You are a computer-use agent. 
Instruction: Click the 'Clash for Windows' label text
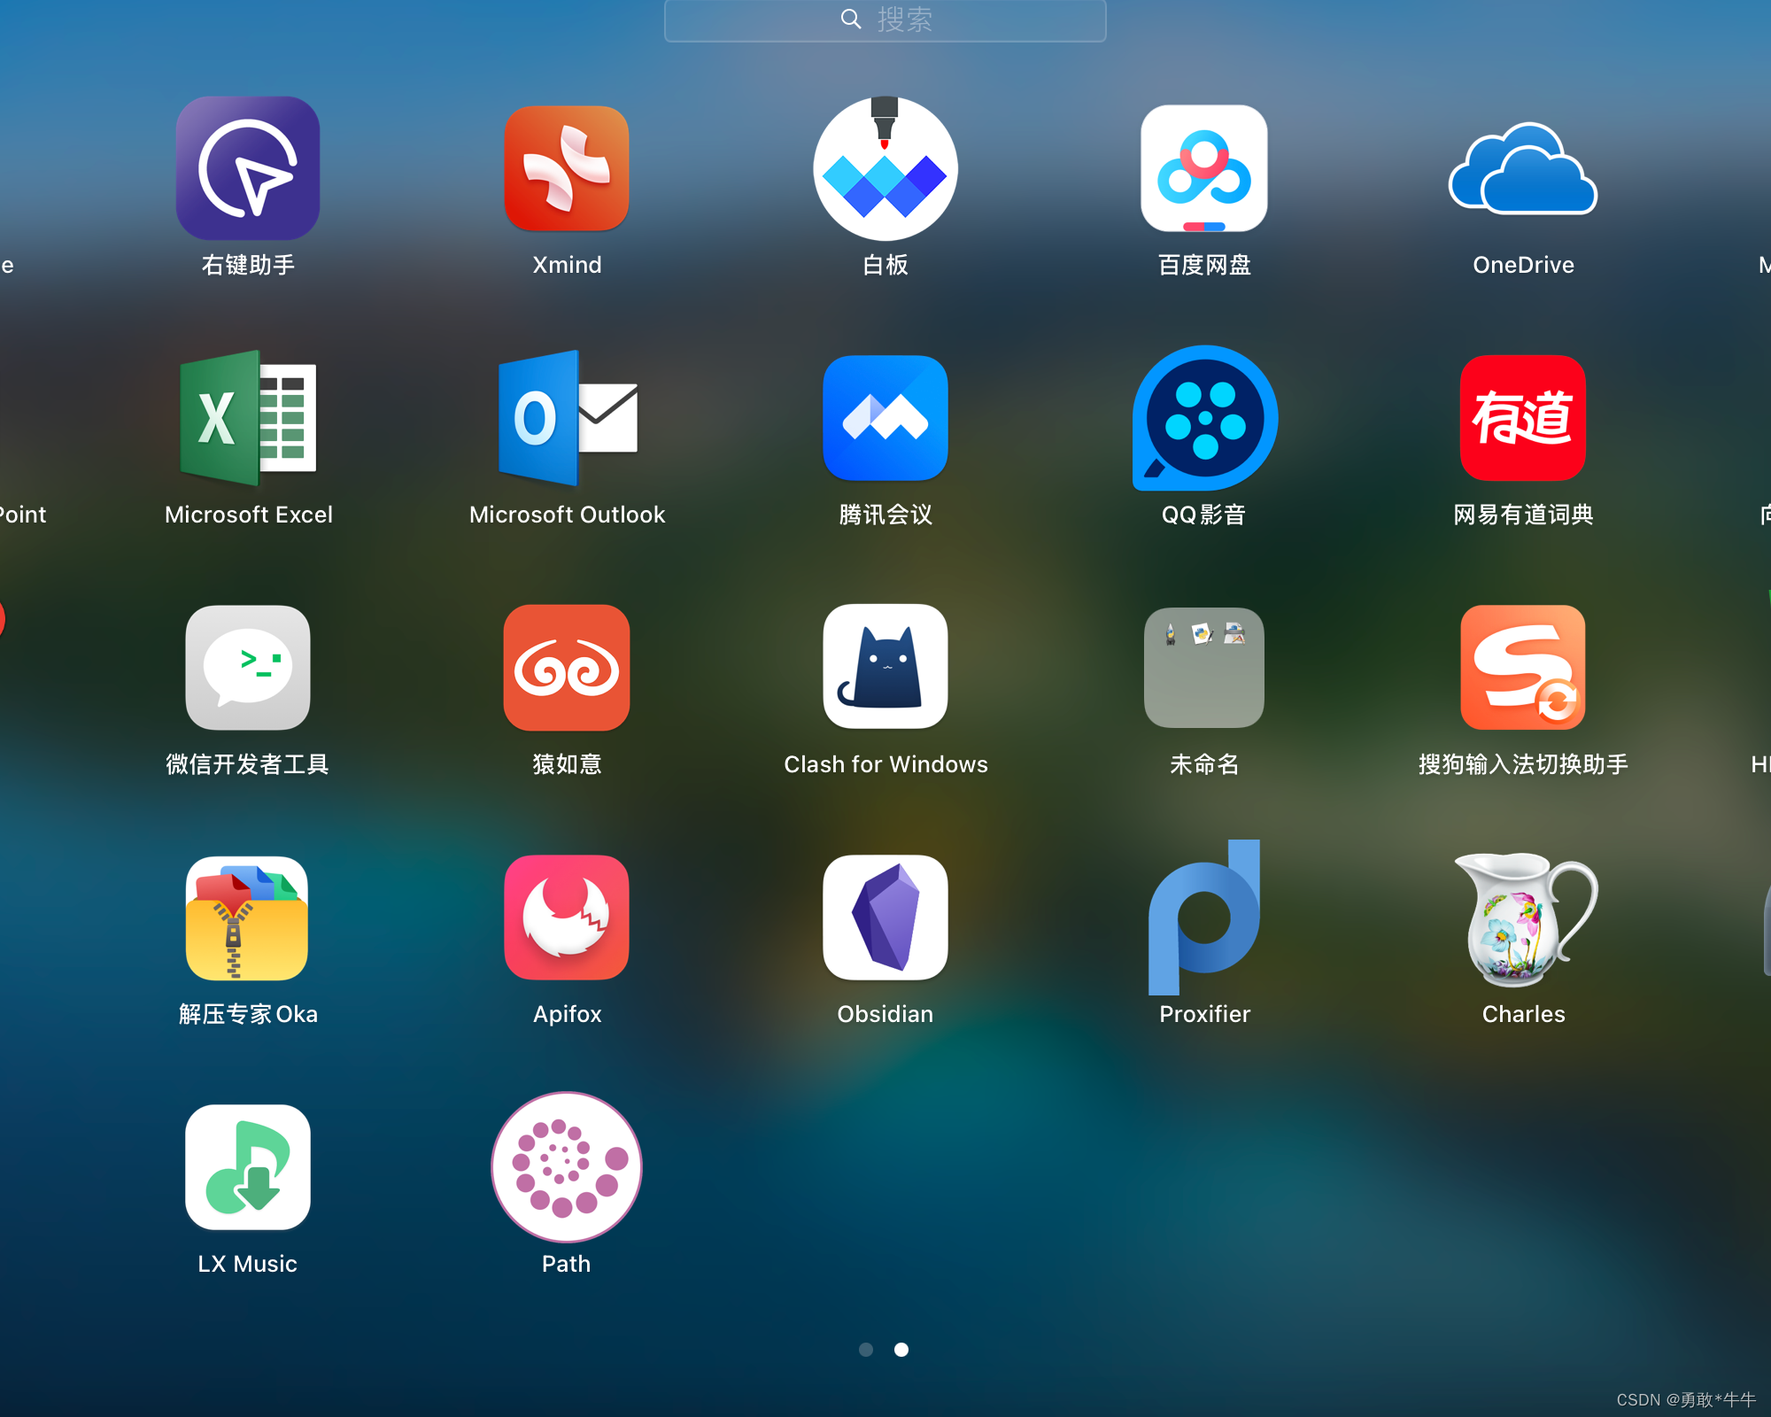click(x=885, y=764)
